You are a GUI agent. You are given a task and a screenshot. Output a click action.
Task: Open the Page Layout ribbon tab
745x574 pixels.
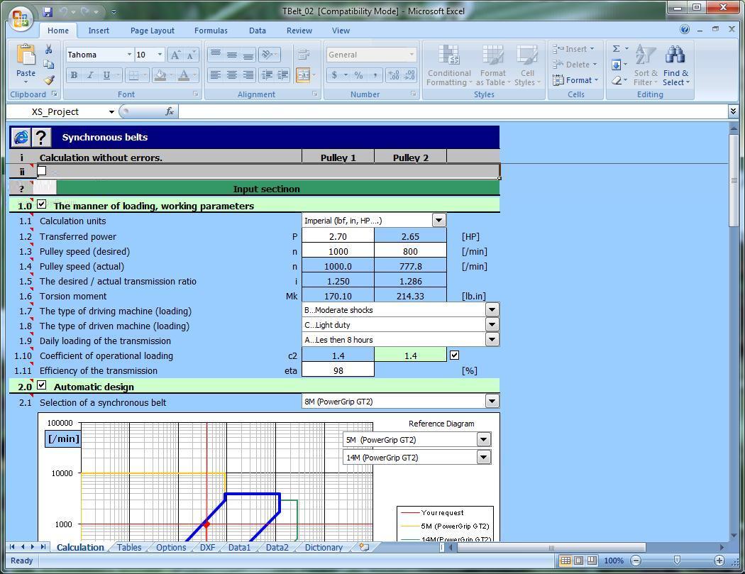(x=153, y=31)
